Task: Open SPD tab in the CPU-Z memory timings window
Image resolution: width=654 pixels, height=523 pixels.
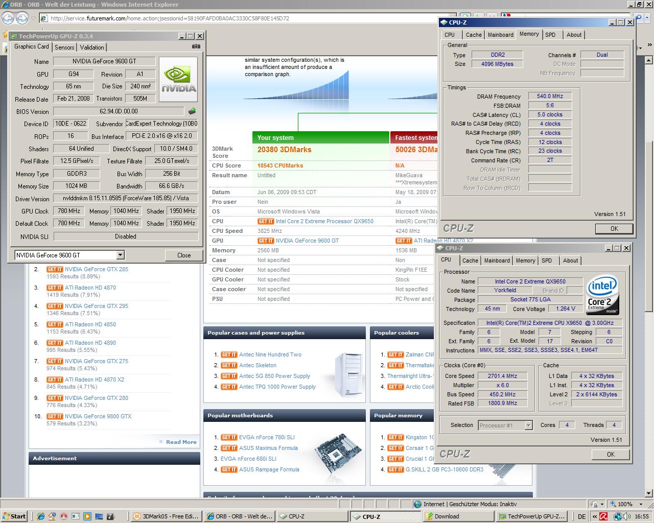Action: point(550,35)
